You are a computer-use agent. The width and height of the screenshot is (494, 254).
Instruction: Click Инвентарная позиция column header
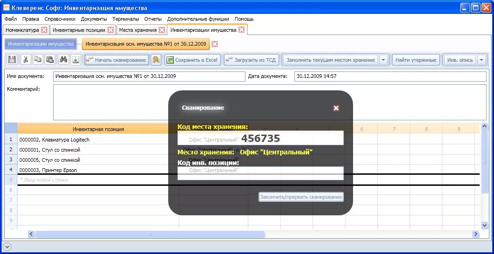click(x=98, y=129)
